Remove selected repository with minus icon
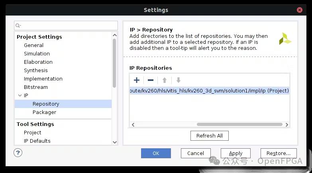This screenshot has width=312, height=173. [x=151, y=80]
